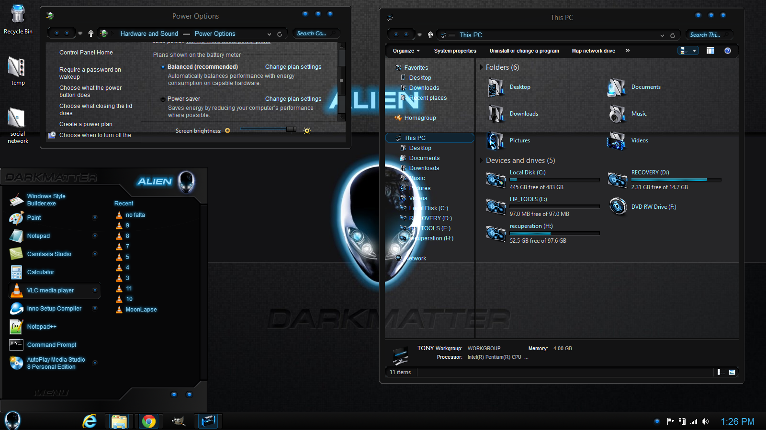Click Require a password on wakeup
The image size is (766, 430).
coord(90,73)
